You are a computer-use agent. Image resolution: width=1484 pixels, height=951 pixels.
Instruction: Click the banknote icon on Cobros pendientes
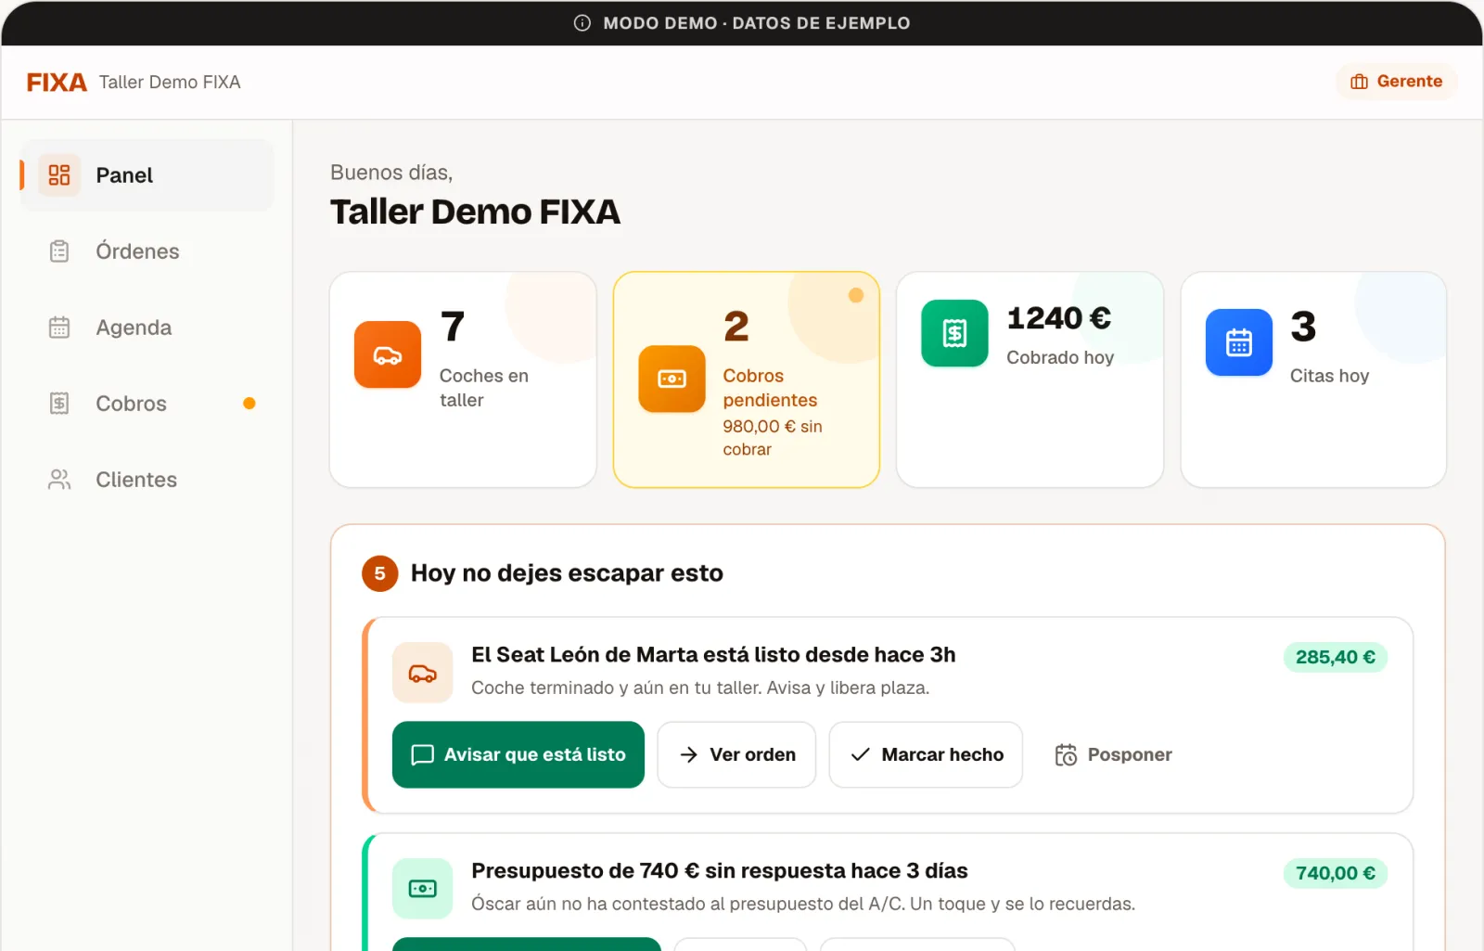tap(672, 379)
